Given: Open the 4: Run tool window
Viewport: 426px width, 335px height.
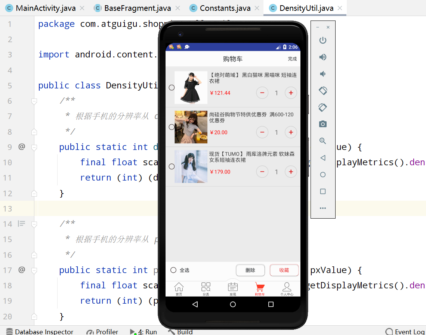Looking at the screenshot, I should click(143, 332).
